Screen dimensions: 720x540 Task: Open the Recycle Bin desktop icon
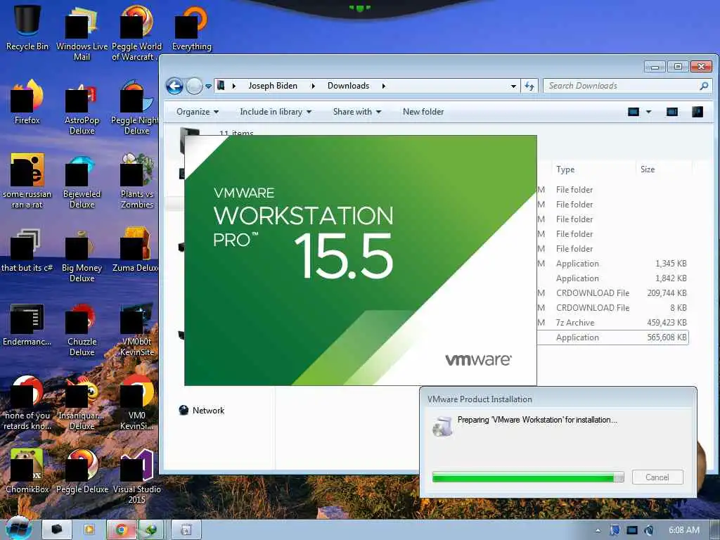point(27,28)
